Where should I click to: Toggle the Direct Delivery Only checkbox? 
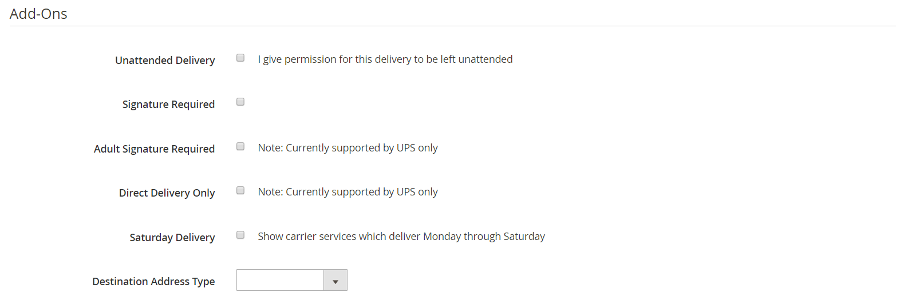point(240,190)
